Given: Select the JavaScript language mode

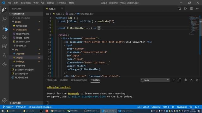Looking at the screenshot, I should (x=182, y=107).
